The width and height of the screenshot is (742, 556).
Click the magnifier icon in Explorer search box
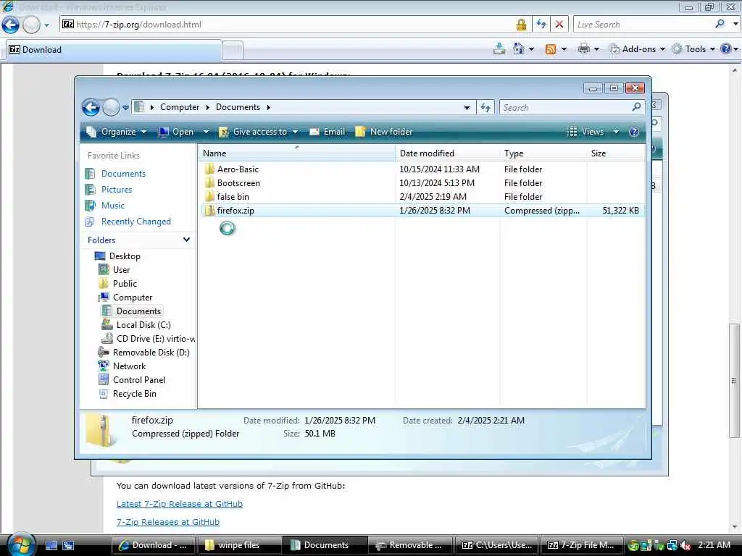(636, 107)
